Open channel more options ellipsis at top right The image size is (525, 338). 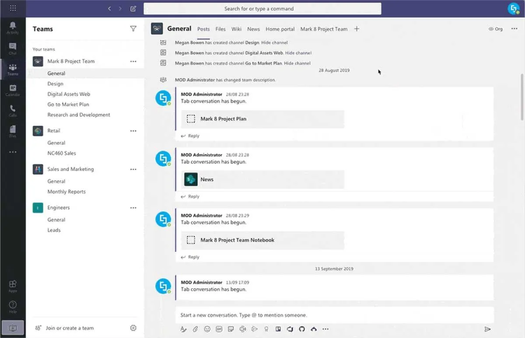pos(514,29)
